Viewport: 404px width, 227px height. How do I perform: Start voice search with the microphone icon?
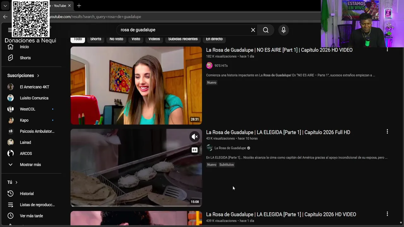click(283, 30)
